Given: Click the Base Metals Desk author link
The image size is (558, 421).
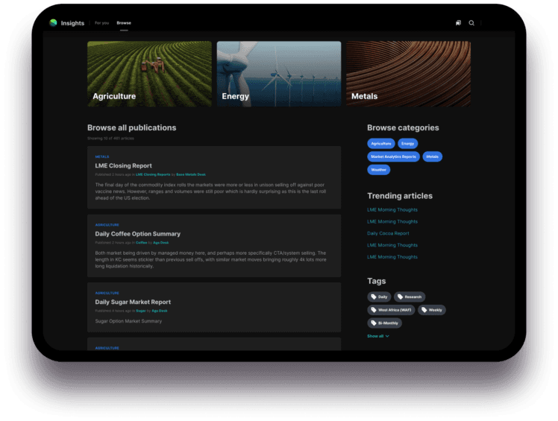Looking at the screenshot, I should pos(191,174).
